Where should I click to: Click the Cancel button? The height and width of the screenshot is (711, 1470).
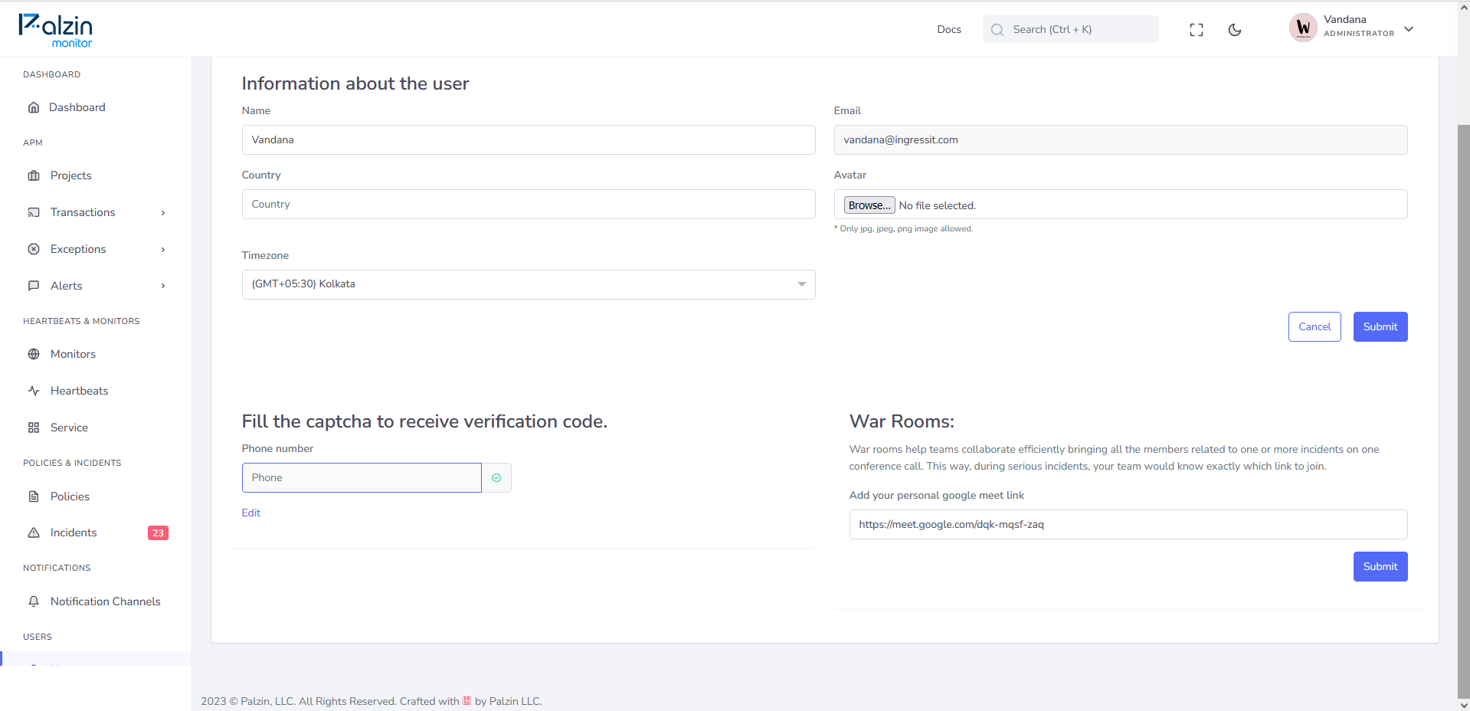point(1314,326)
